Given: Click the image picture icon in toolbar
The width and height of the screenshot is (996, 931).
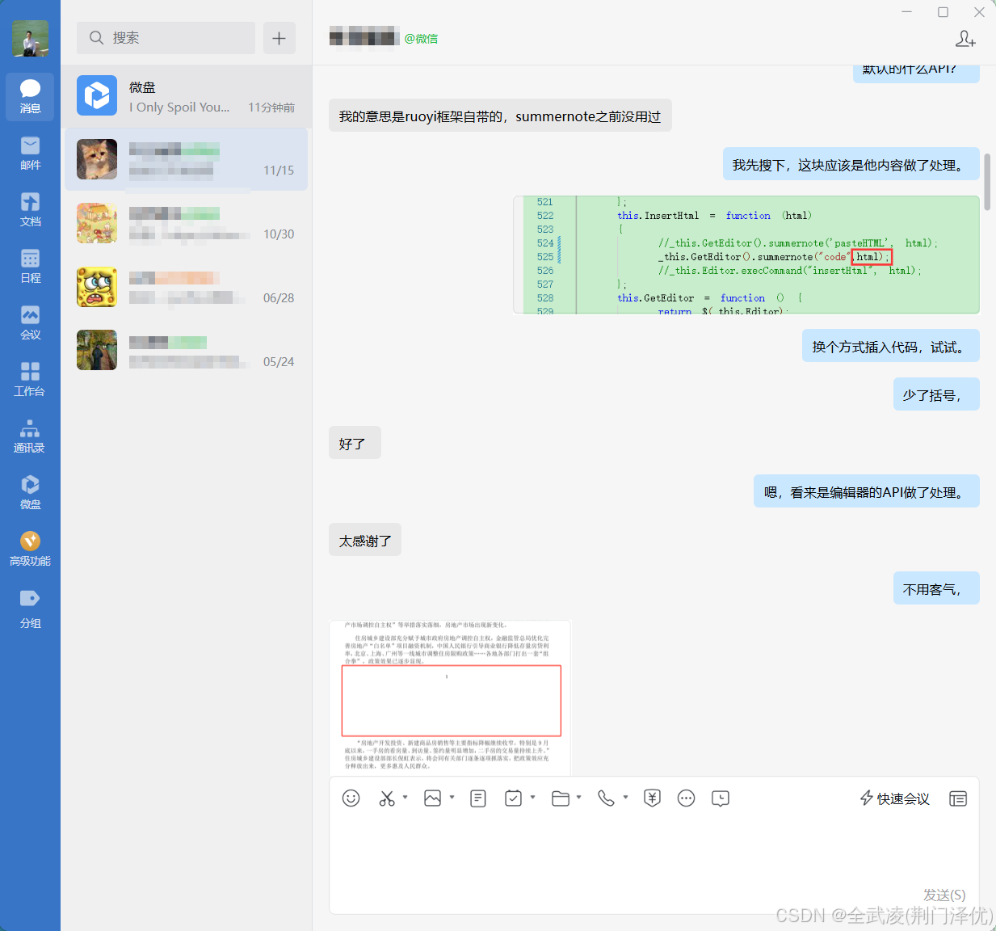Looking at the screenshot, I should point(433,798).
